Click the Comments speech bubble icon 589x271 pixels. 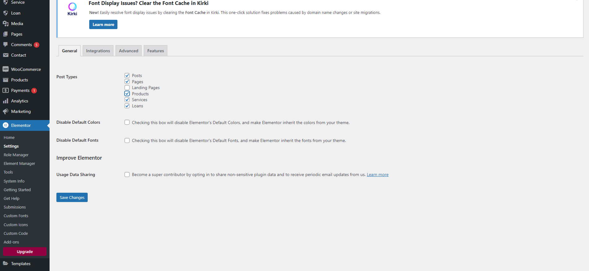coord(6,45)
